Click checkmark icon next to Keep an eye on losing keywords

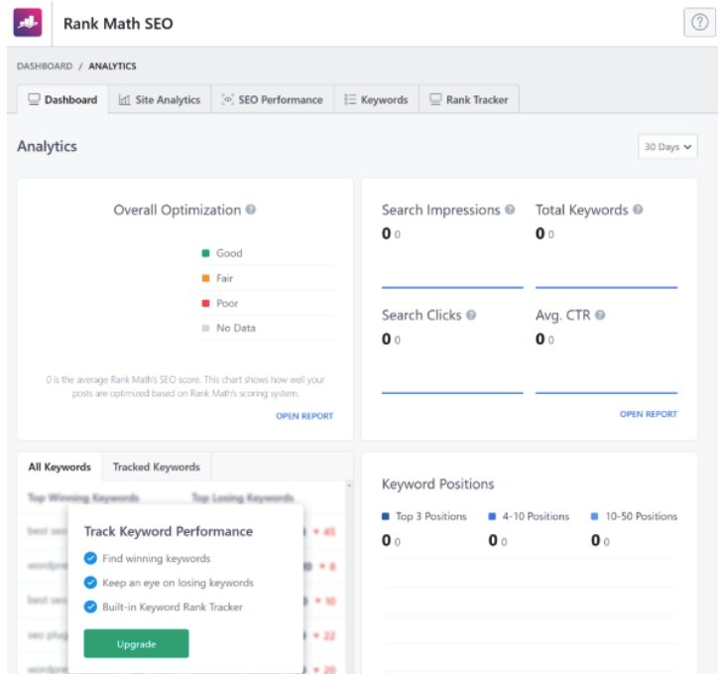coord(90,583)
